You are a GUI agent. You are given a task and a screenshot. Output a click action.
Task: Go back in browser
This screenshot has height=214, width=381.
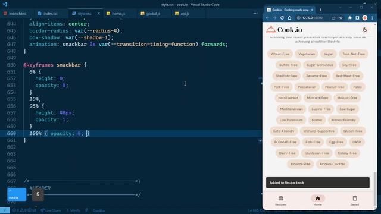(267, 18)
